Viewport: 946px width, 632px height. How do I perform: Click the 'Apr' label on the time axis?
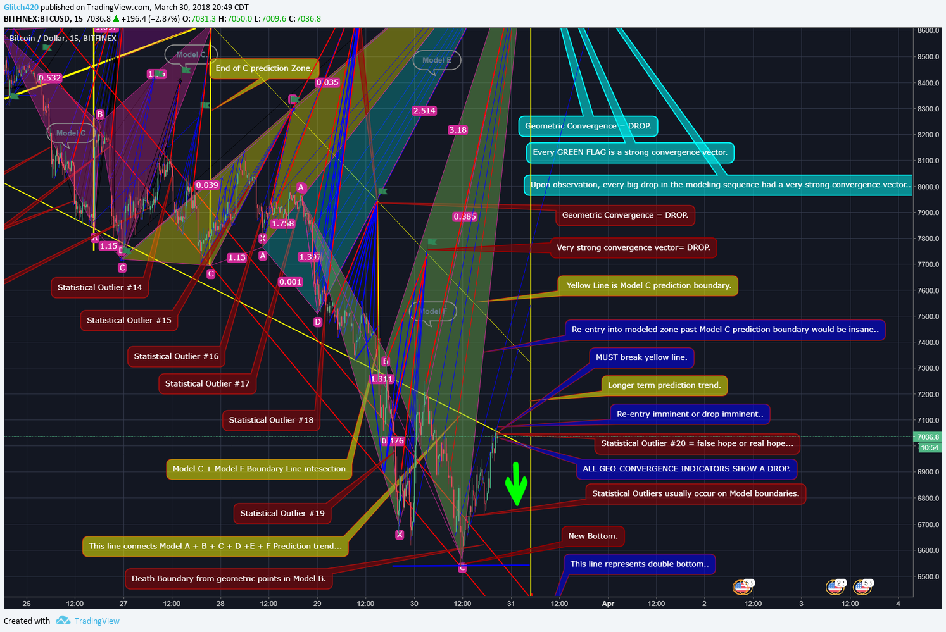[x=608, y=604]
